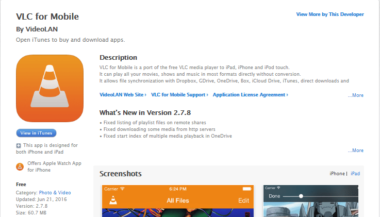Click the plus icon beside "This app is designed for"
380x217 pixels.
coord(19,145)
